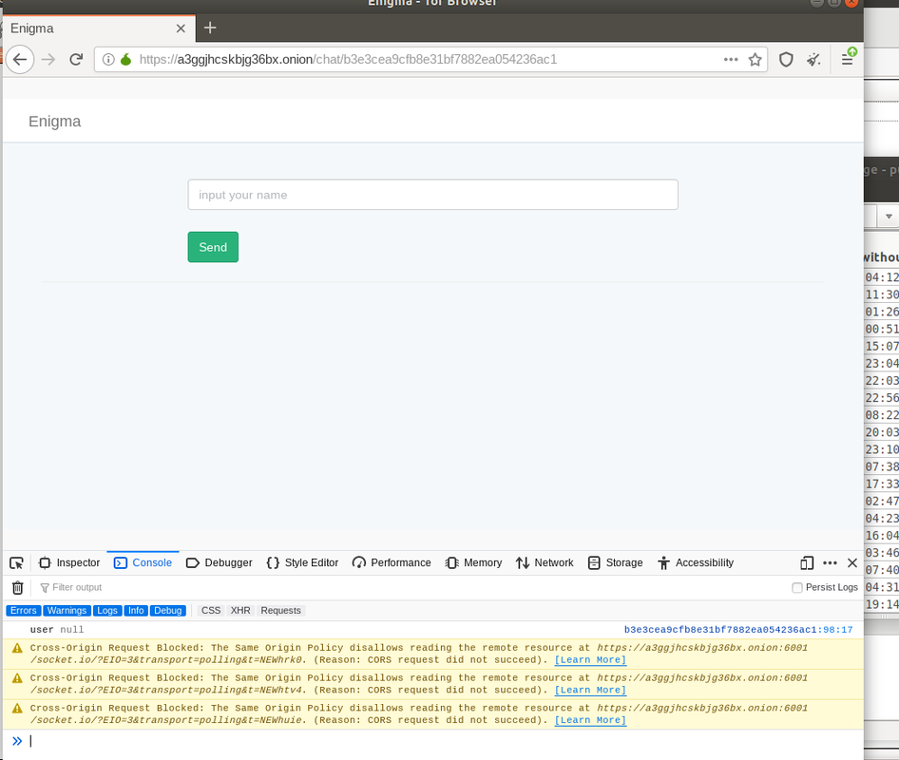Enable the Requests filter
Image resolution: width=899 pixels, height=760 pixels.
click(281, 611)
